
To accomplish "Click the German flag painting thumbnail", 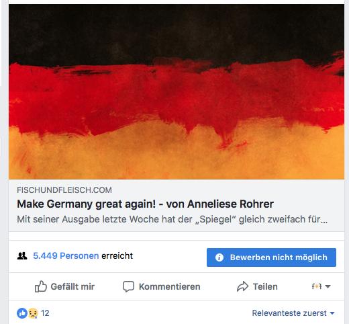I will pos(177,91).
